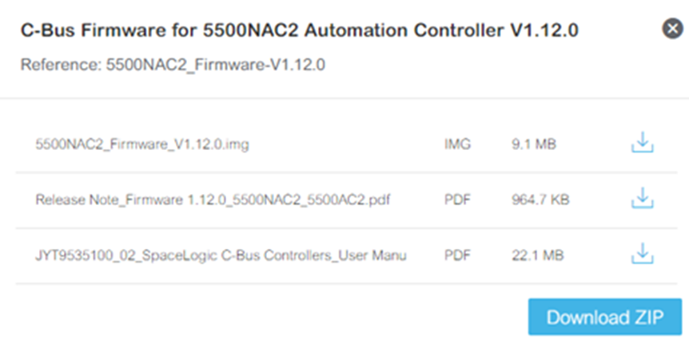Click the Download ZIP button
Image resolution: width=689 pixels, height=340 pixels.
click(x=604, y=317)
